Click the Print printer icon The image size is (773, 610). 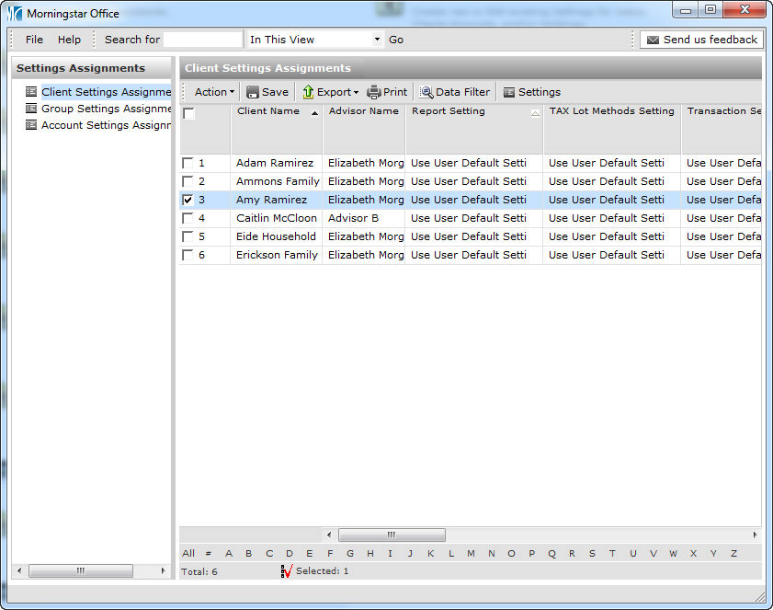coord(374,92)
